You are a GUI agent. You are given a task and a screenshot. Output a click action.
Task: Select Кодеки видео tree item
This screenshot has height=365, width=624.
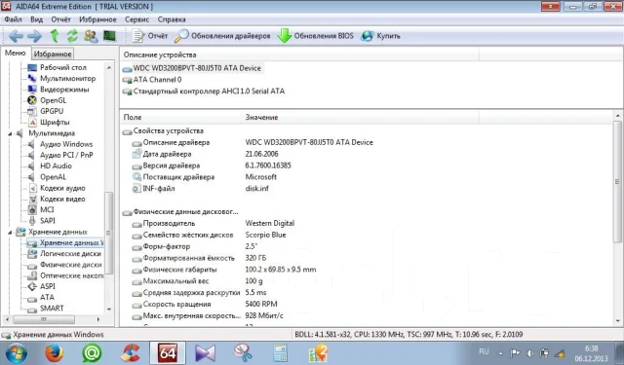[62, 199]
